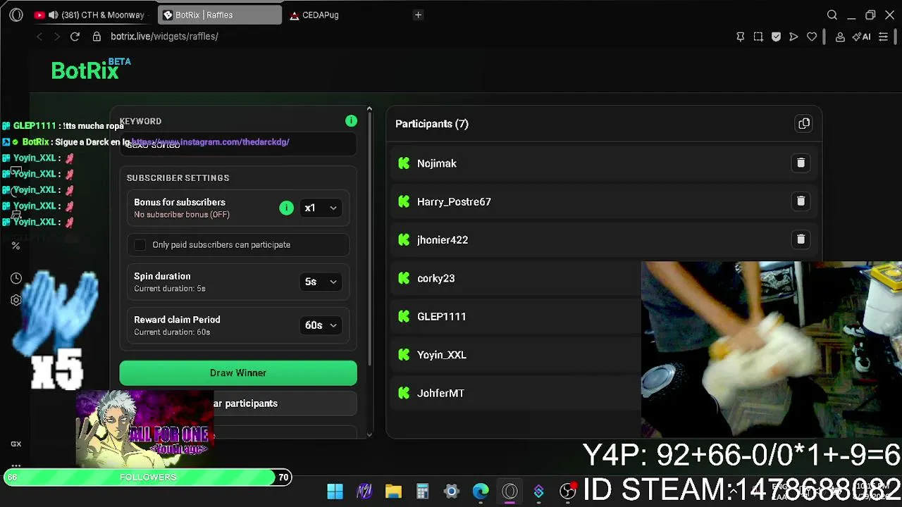
Task: Open Microsoft Edge from taskbar
Action: pyautogui.click(x=481, y=491)
